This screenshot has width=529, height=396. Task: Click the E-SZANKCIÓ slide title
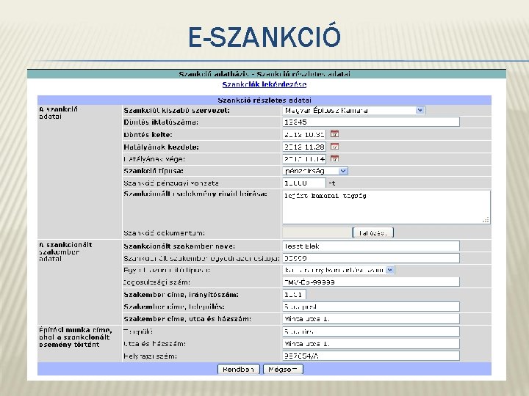tap(264, 37)
